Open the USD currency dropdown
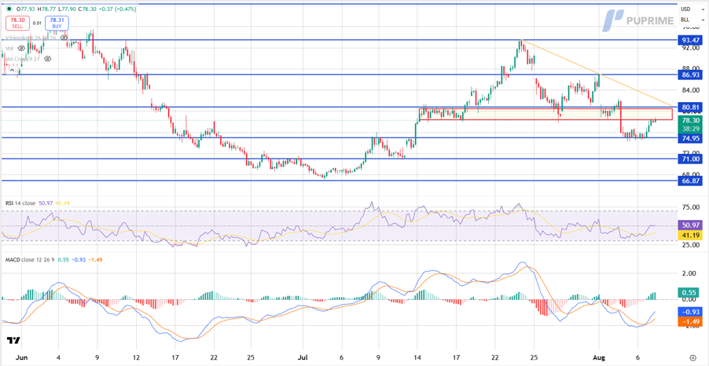This screenshot has height=366, width=709. pyautogui.click(x=691, y=9)
